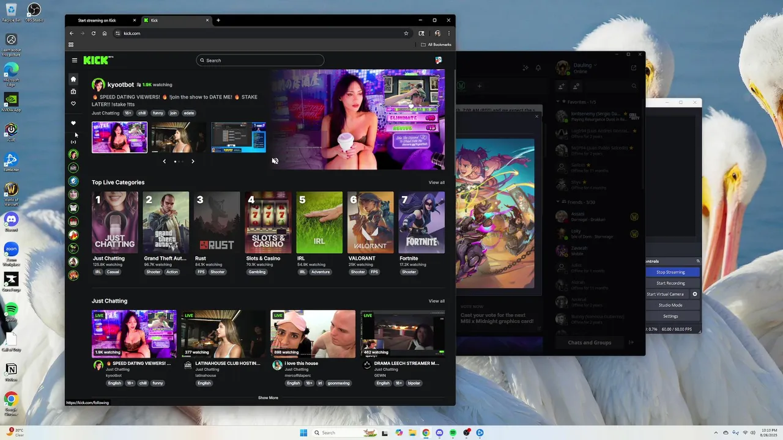Click the 'chill' tag on featured stream
This screenshot has height=440, width=783.
coord(142,113)
